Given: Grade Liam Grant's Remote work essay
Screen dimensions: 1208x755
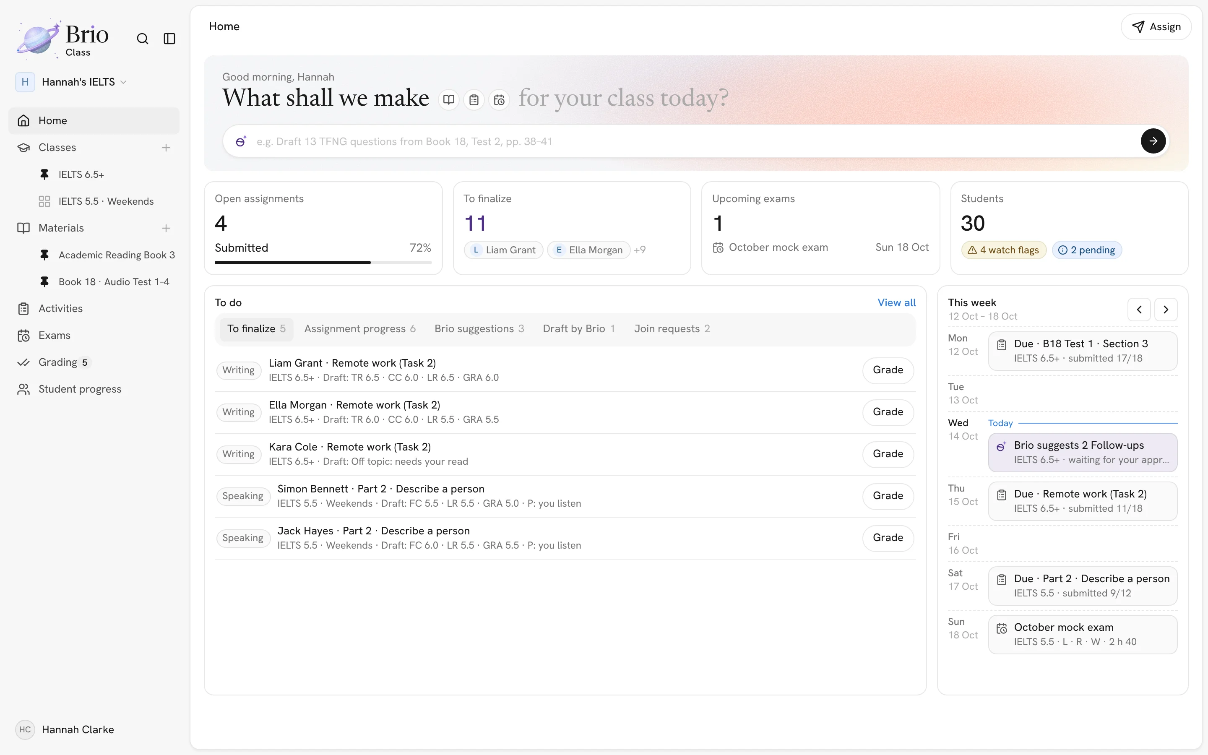Looking at the screenshot, I should 888,370.
